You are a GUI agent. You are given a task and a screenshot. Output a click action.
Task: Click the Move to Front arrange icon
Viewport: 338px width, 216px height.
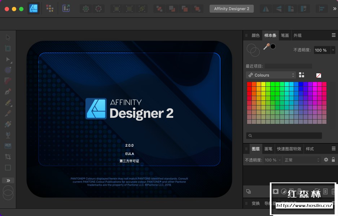pyautogui.click(x=197, y=9)
